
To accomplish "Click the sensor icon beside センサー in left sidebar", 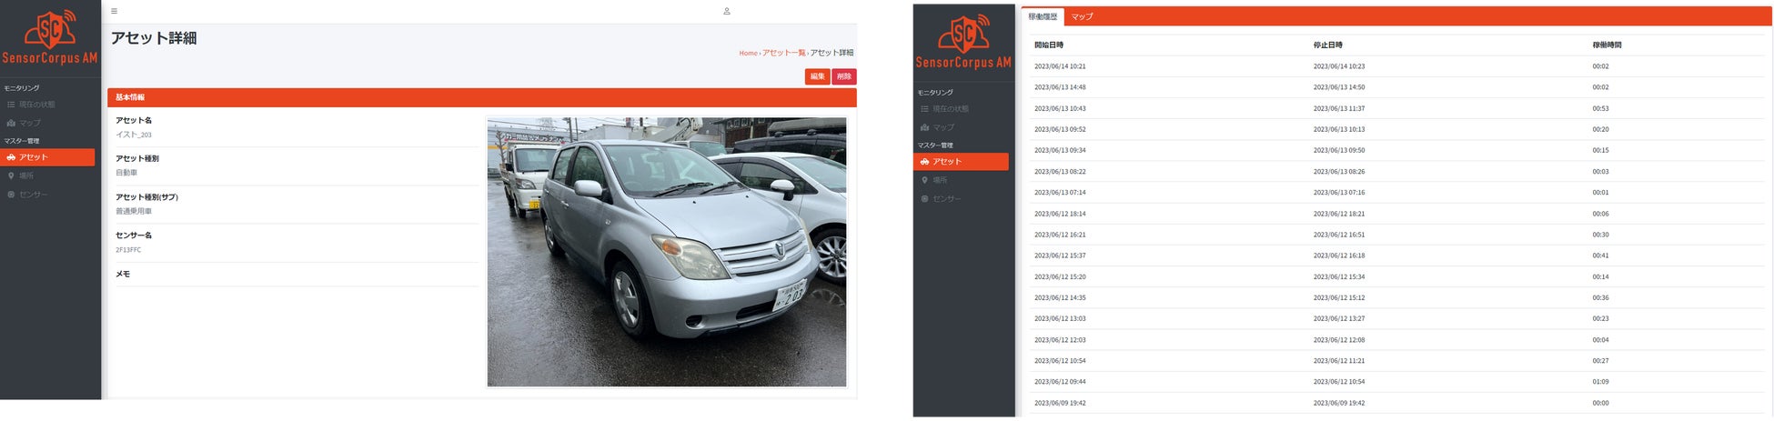I will click(11, 195).
